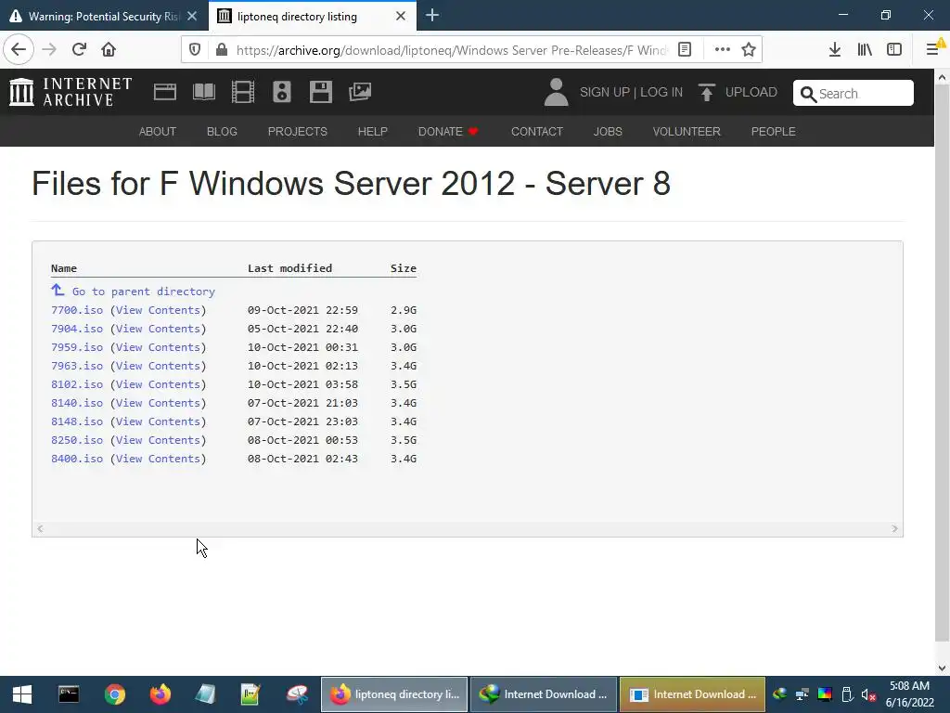Toggle reader view icon in address bar
This screenshot has height=713, width=950.
pos(685,50)
